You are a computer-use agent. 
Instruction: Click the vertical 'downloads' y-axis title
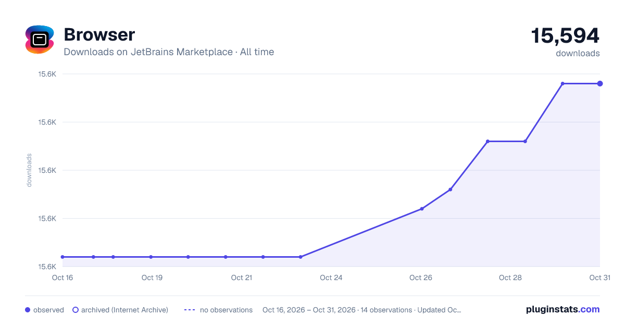[29, 170]
